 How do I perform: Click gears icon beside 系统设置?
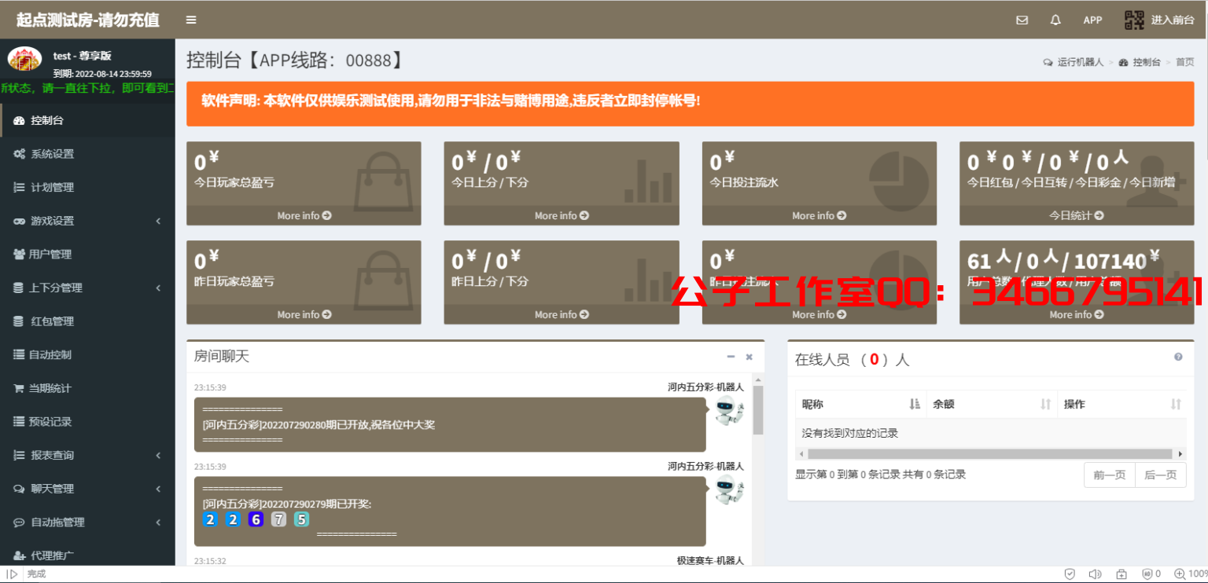(x=20, y=154)
